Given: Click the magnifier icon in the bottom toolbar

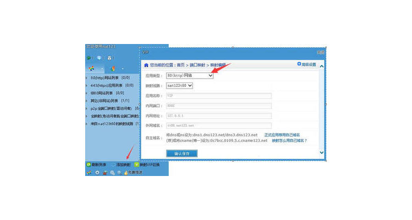Looking at the screenshot, I should click(120, 173).
